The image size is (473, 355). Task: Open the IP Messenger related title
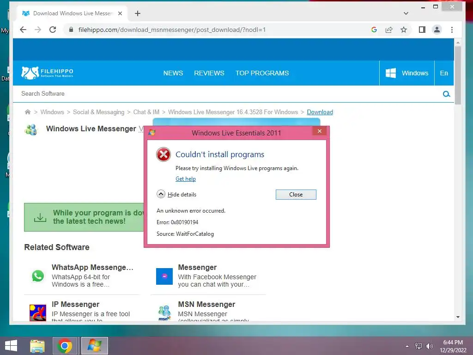point(75,304)
